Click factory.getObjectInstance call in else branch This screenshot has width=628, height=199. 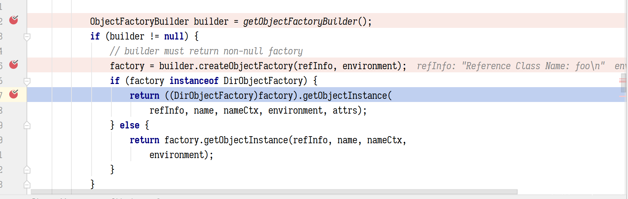226,140
